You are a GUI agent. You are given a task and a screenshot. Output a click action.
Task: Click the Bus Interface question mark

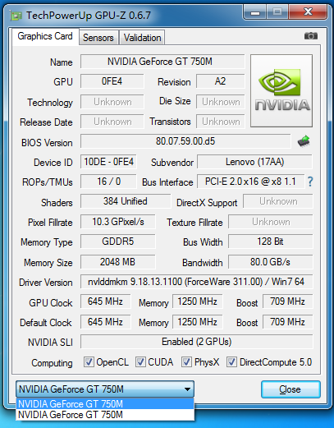tap(310, 182)
